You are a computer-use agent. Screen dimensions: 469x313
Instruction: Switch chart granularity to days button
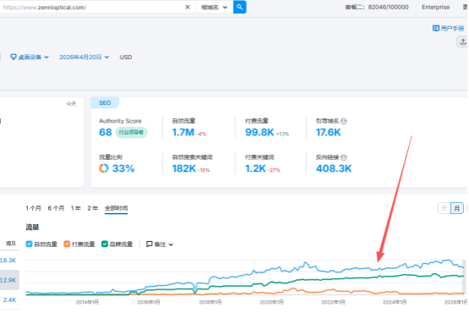444,208
